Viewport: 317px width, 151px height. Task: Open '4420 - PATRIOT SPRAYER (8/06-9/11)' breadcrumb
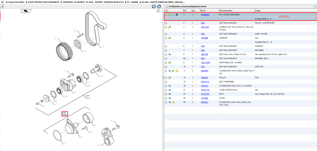point(106,2)
